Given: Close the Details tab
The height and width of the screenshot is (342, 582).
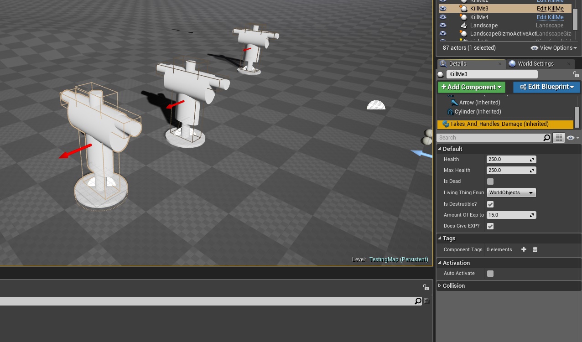Looking at the screenshot, I should tap(500, 64).
